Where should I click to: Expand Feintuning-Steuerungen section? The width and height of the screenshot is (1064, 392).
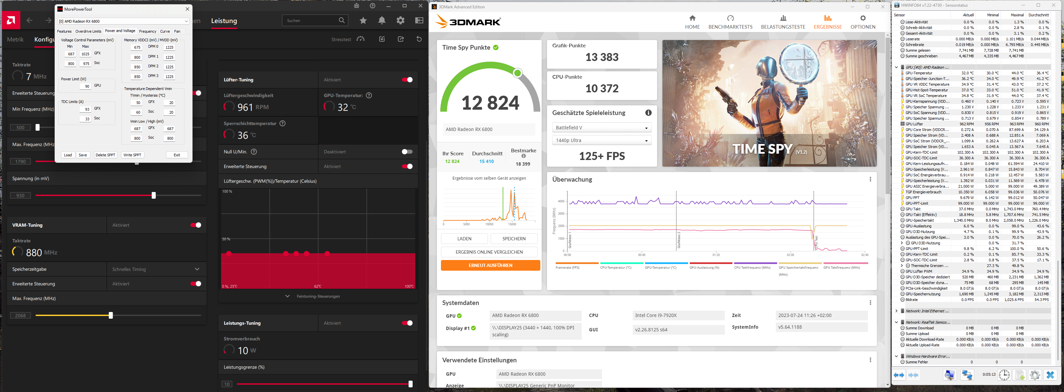point(313,296)
